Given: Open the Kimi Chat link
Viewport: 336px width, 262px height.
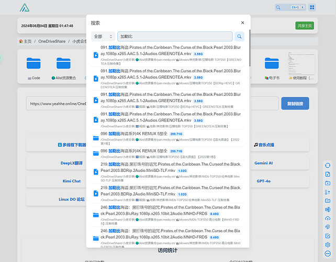Looking at the screenshot, I should click(72, 181).
